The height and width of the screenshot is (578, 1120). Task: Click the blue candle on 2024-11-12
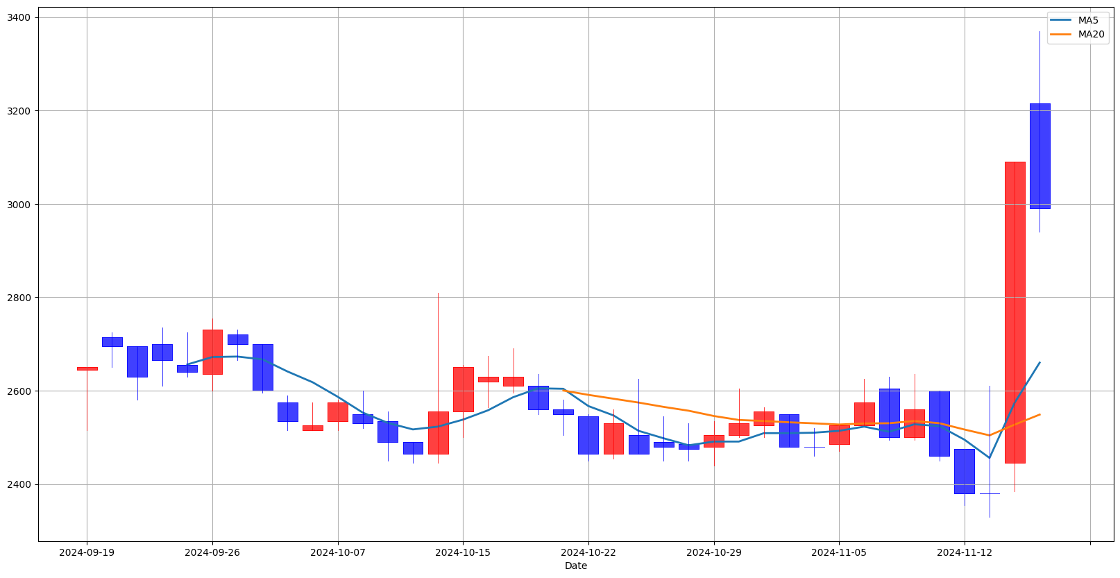965,471
